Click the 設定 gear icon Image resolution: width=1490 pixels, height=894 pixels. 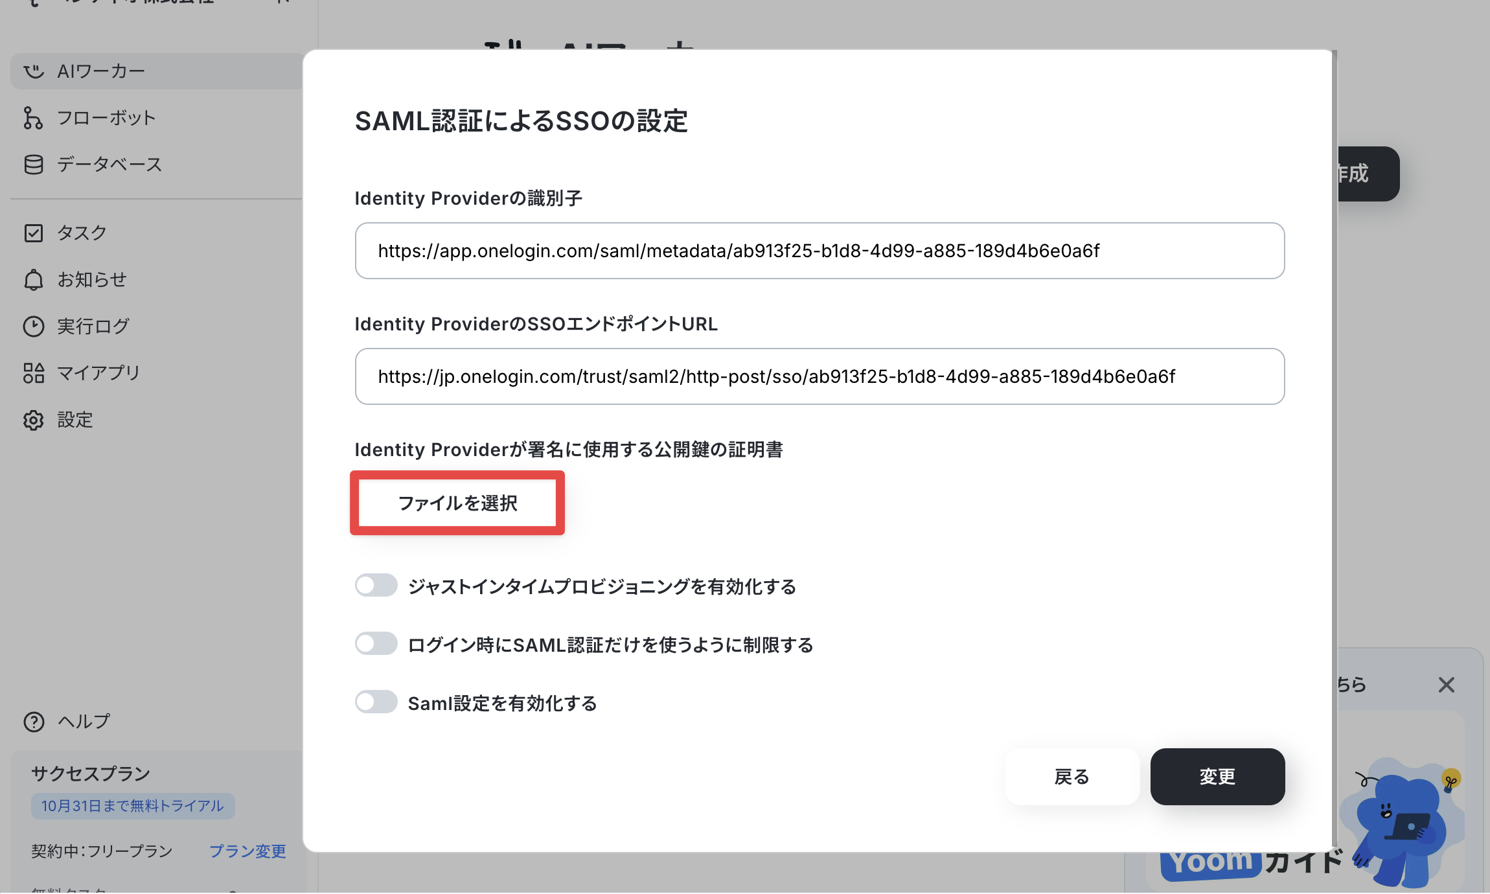(34, 420)
